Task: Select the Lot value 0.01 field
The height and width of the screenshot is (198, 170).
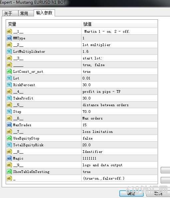Action: [119, 78]
